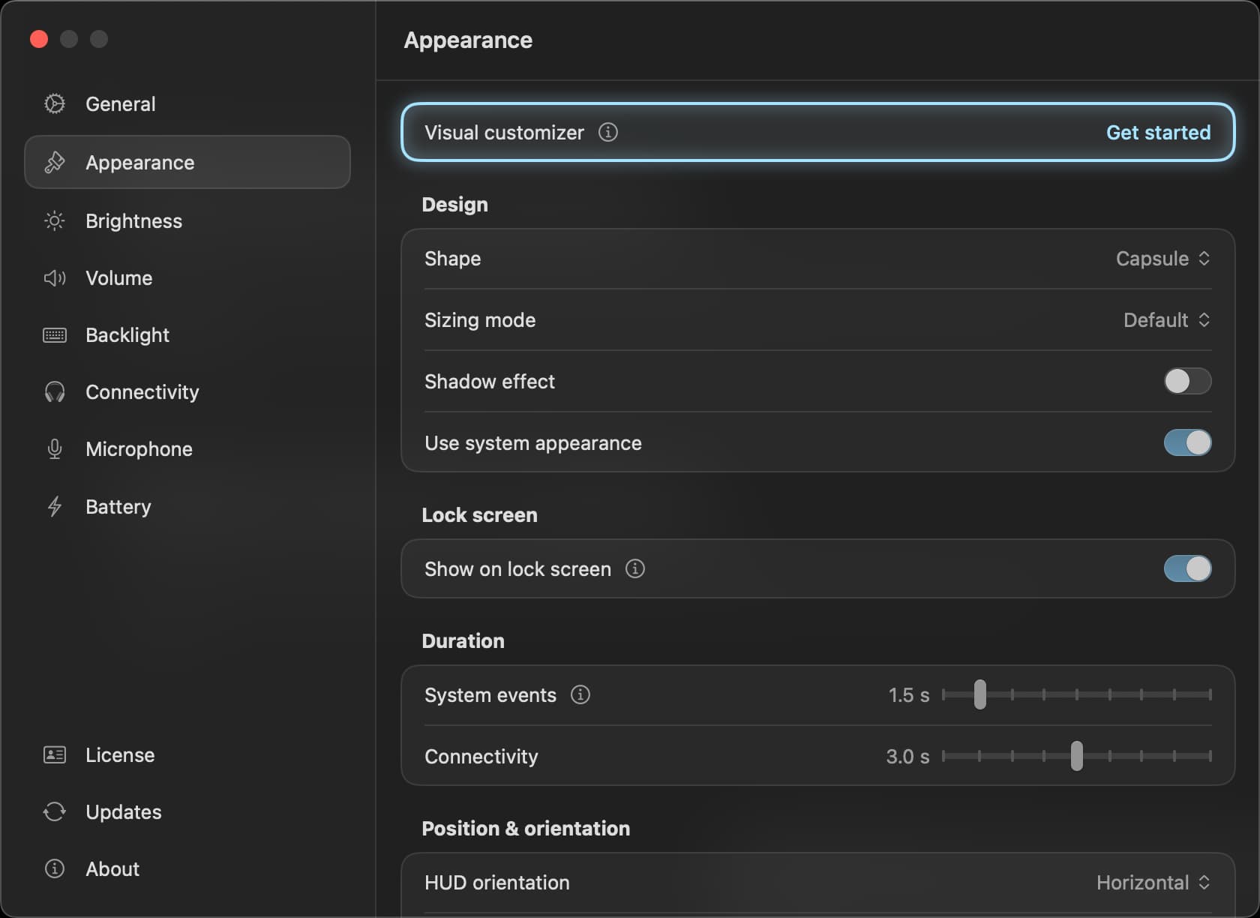This screenshot has height=918, width=1260.
Task: Click Get started for Visual customizer
Action: click(1158, 132)
